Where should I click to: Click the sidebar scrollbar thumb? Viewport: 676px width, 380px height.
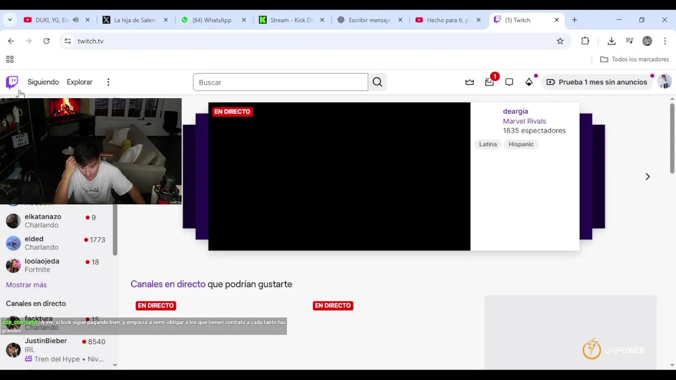click(115, 230)
